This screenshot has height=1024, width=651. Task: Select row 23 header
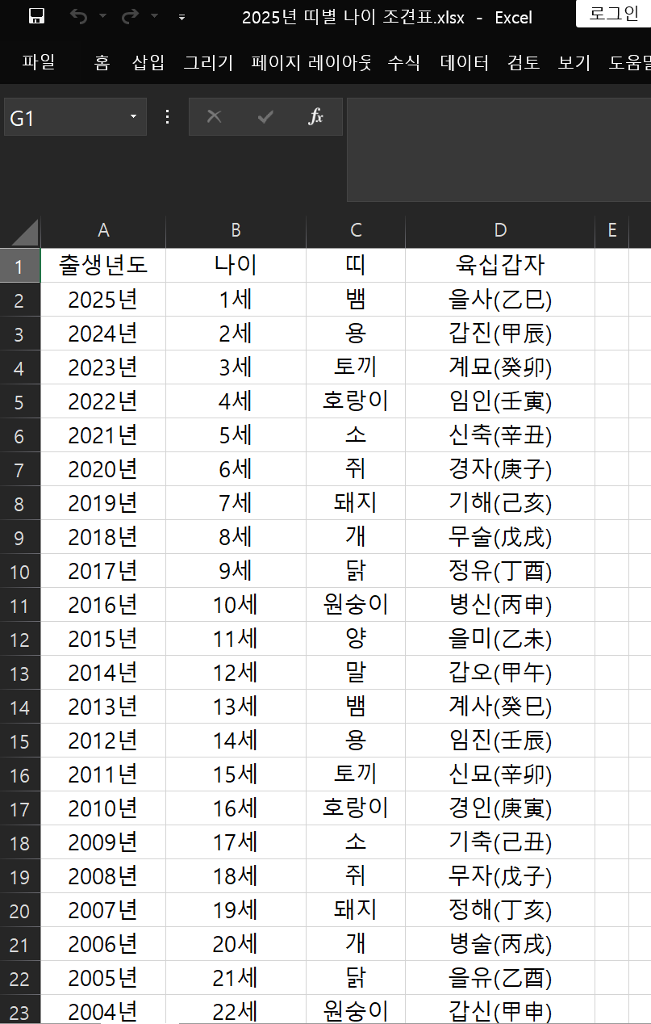point(20,1009)
